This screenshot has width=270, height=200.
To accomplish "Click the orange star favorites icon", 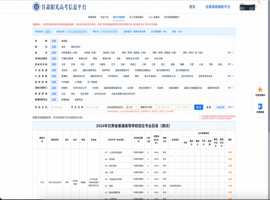I will (x=260, y=90).
